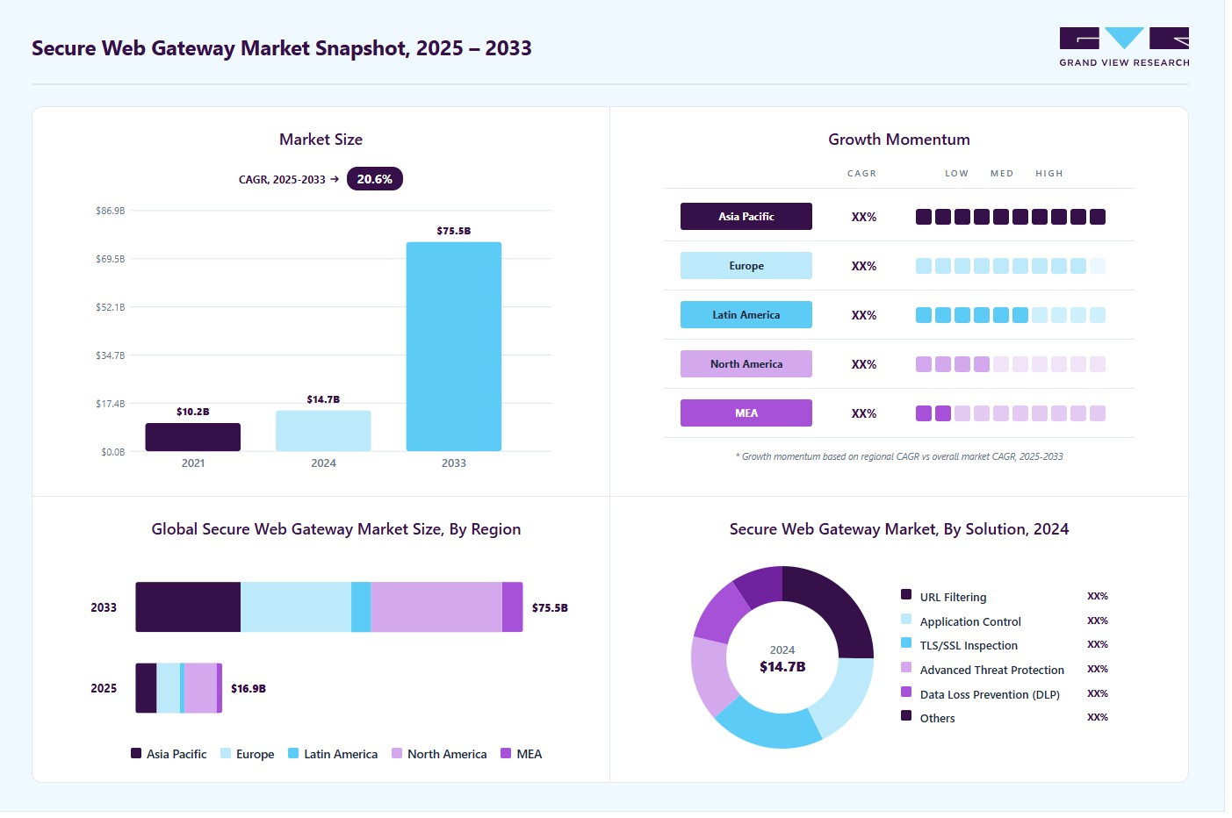
Task: Click the Asia Pacific XX% CAGR value
Action: (x=864, y=217)
